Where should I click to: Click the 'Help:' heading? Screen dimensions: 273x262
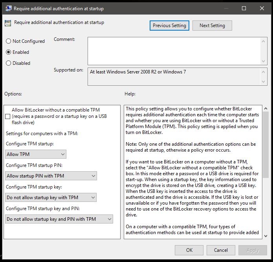pos(130,94)
